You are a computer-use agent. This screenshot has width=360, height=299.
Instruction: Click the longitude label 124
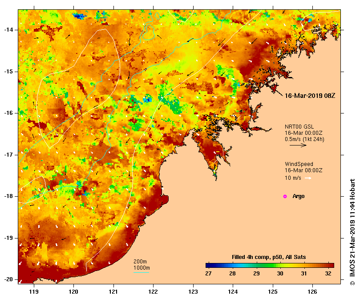233,292
